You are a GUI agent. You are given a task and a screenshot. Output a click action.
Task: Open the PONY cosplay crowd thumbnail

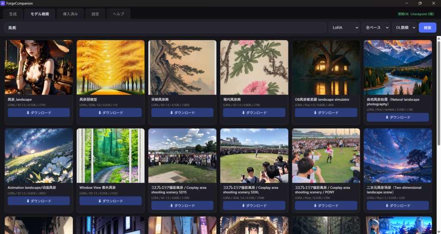coord(326,156)
